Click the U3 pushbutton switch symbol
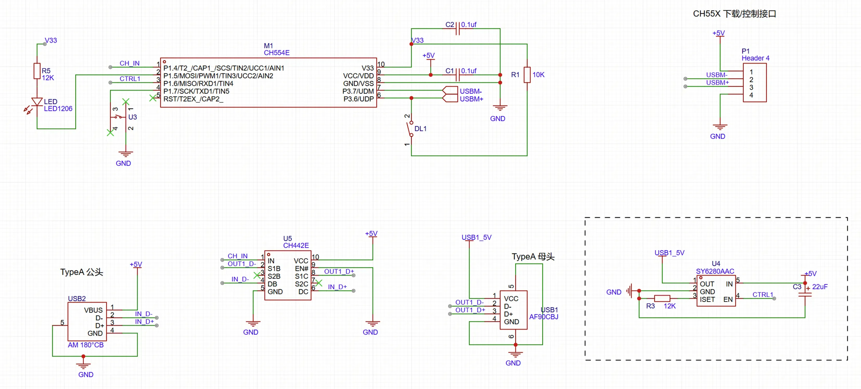 tap(118, 117)
